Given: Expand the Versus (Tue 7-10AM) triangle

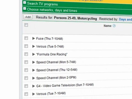Looking at the screenshot, I should coord(34,94).
